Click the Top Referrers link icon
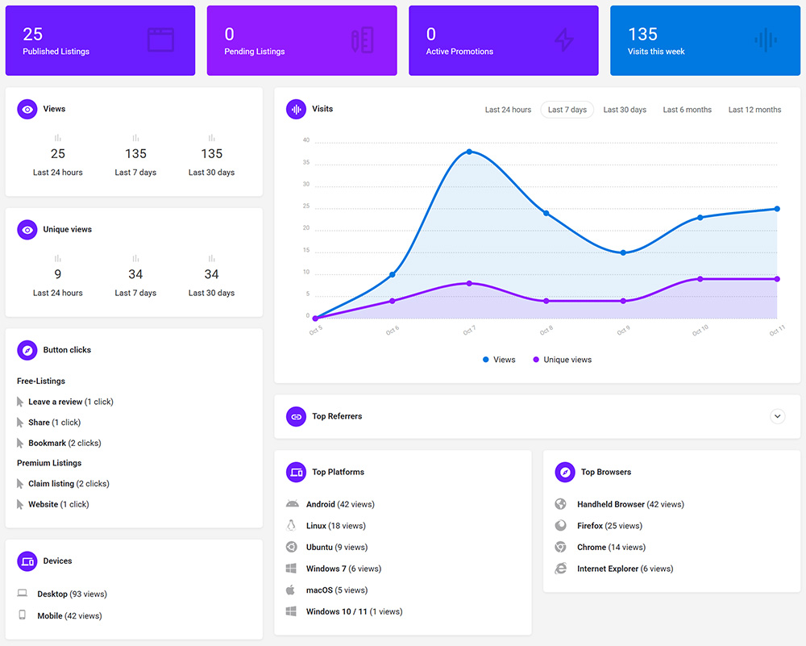The width and height of the screenshot is (806, 646). point(297,416)
